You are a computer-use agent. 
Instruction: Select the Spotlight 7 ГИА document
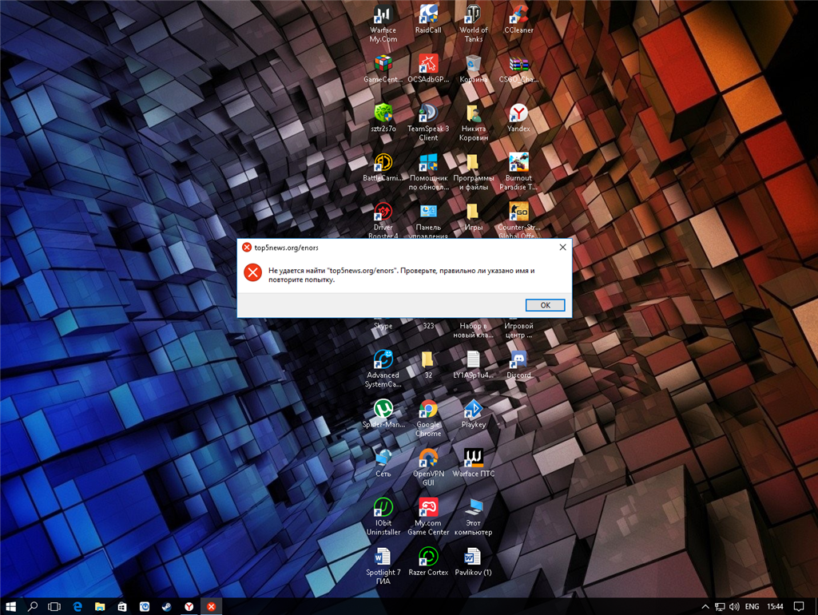pos(383,566)
